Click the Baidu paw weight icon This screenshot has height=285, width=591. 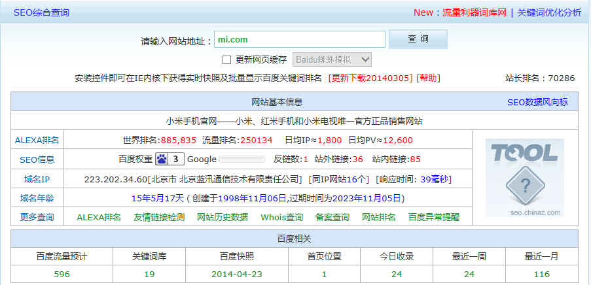[162, 159]
